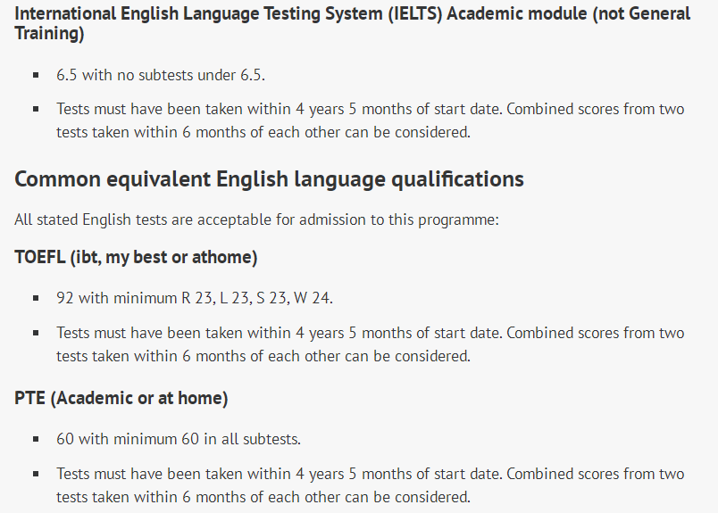The image size is (718, 513).
Task: Click the bullet beside the TOEFL validity paragraph
Action: 37,333
